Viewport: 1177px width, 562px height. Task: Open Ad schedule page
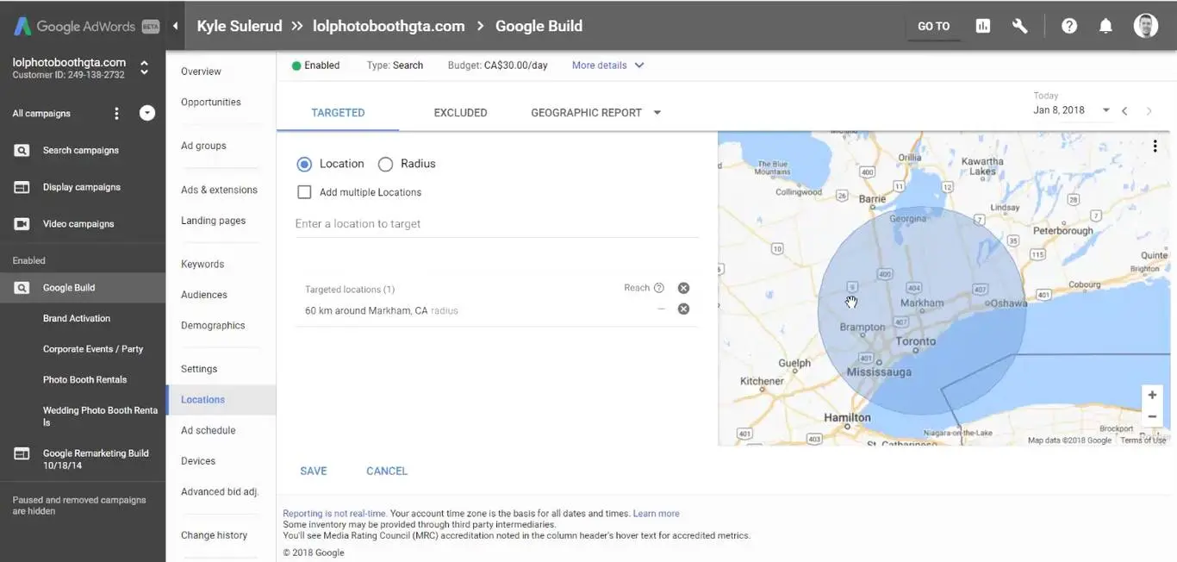(x=208, y=430)
